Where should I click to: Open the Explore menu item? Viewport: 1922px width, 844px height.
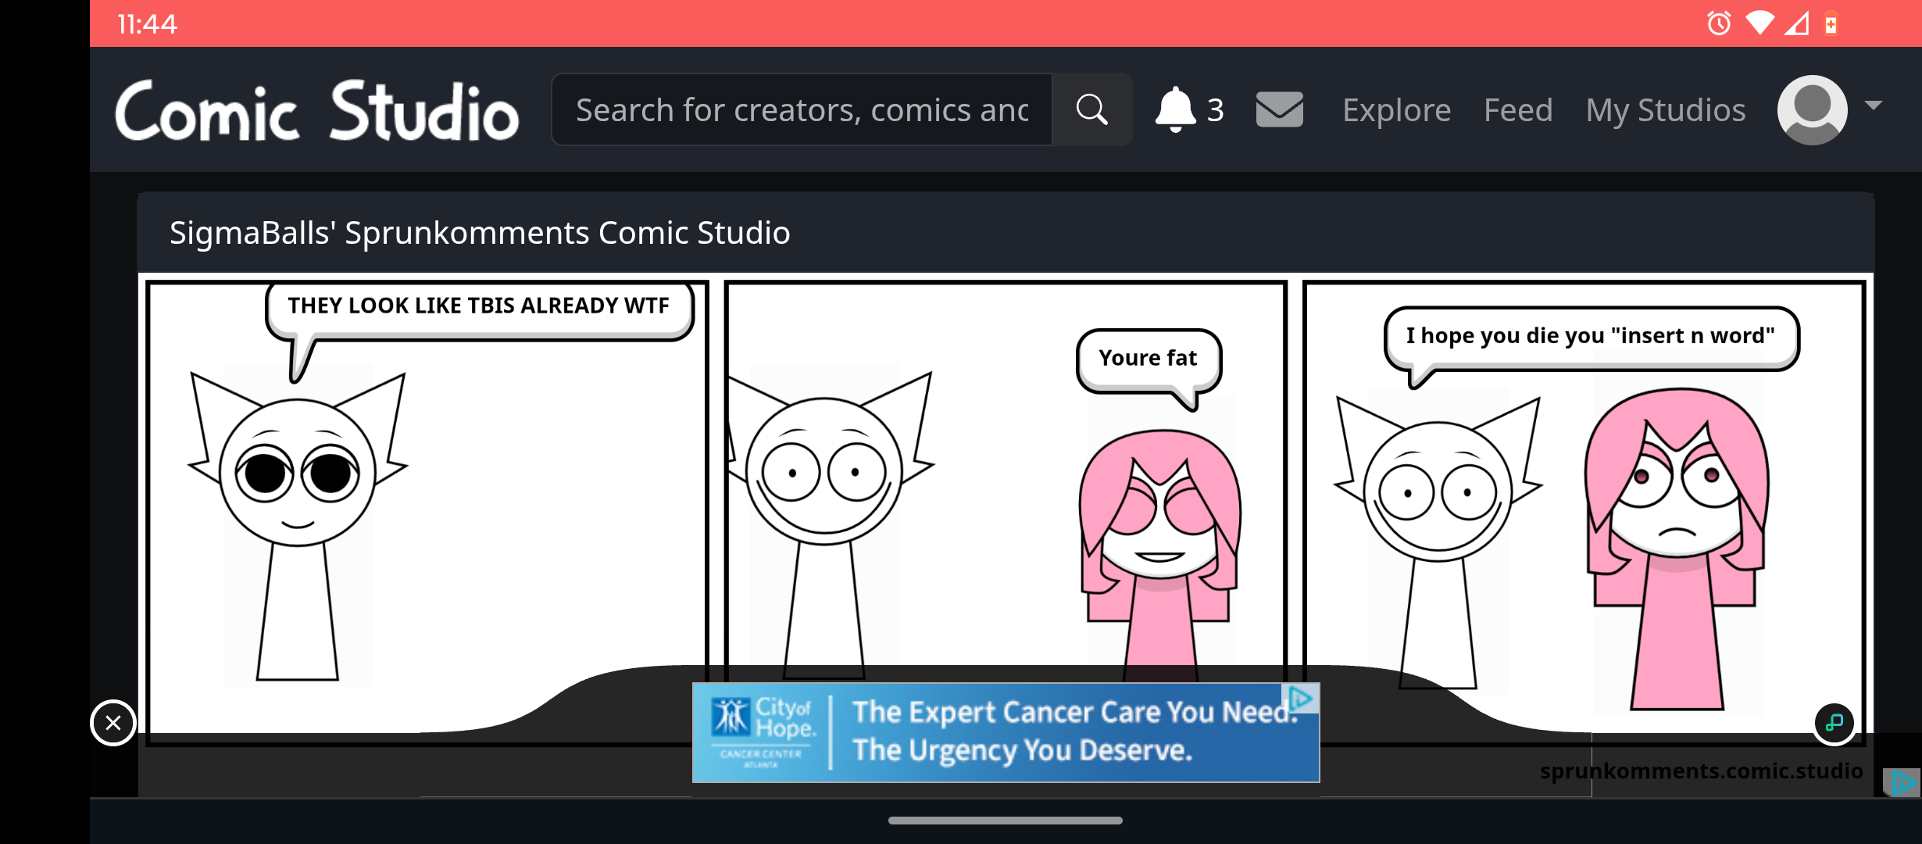point(1396,110)
